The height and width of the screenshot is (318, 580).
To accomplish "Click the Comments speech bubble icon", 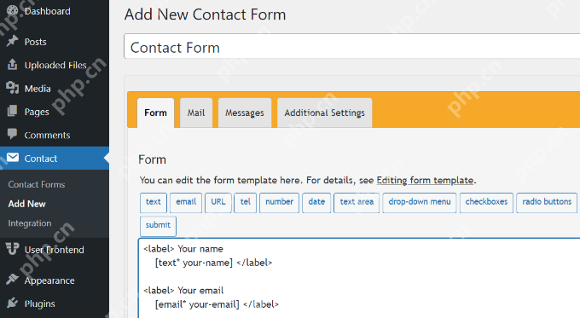I will pyautogui.click(x=12, y=134).
